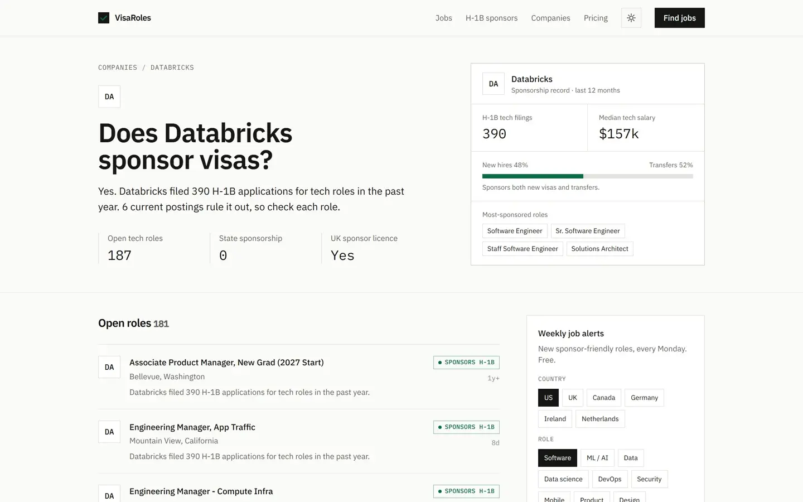Toggle the Canada country filter
Screen dimensions: 803x502
click(x=604, y=398)
